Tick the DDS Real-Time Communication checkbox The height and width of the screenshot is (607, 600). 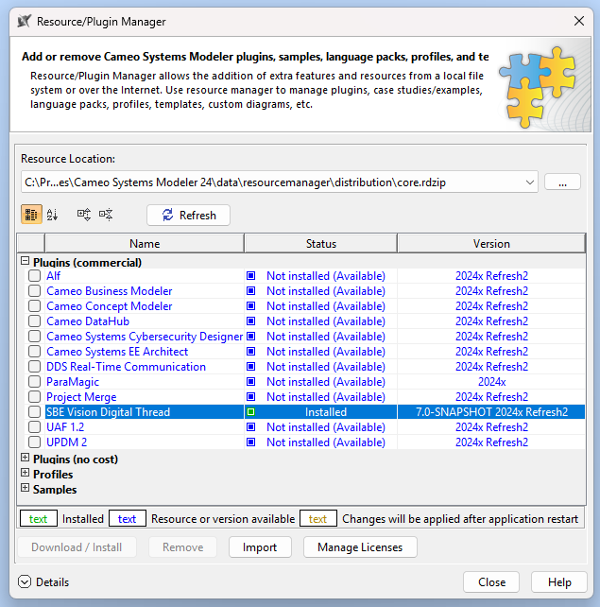click(x=35, y=367)
